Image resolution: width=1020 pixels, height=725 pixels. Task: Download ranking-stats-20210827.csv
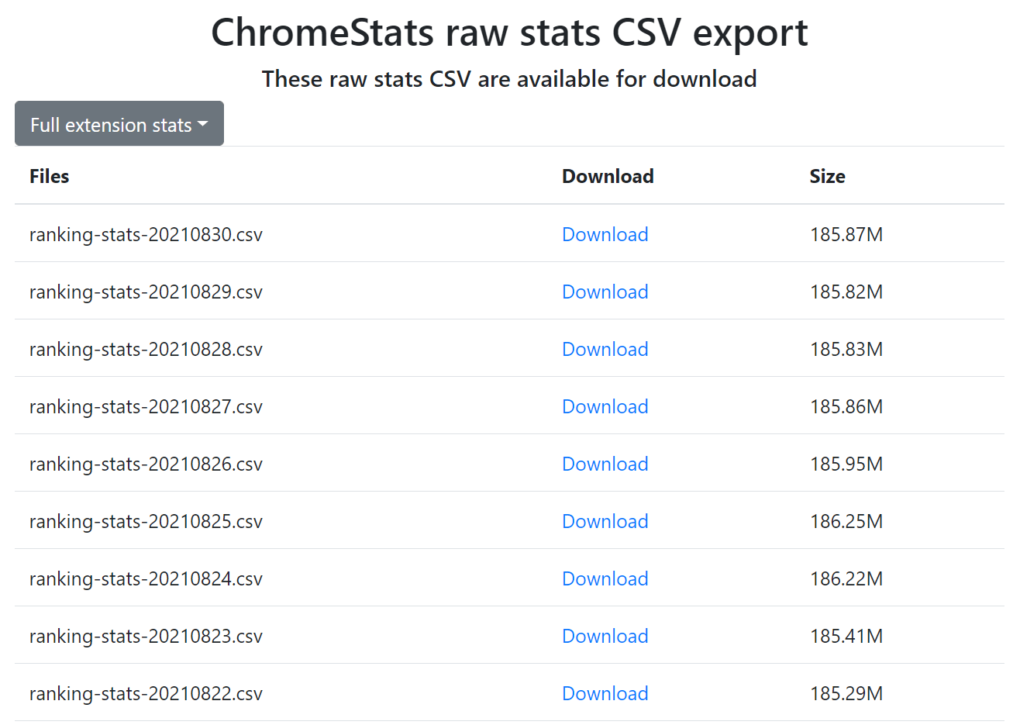[x=605, y=406]
